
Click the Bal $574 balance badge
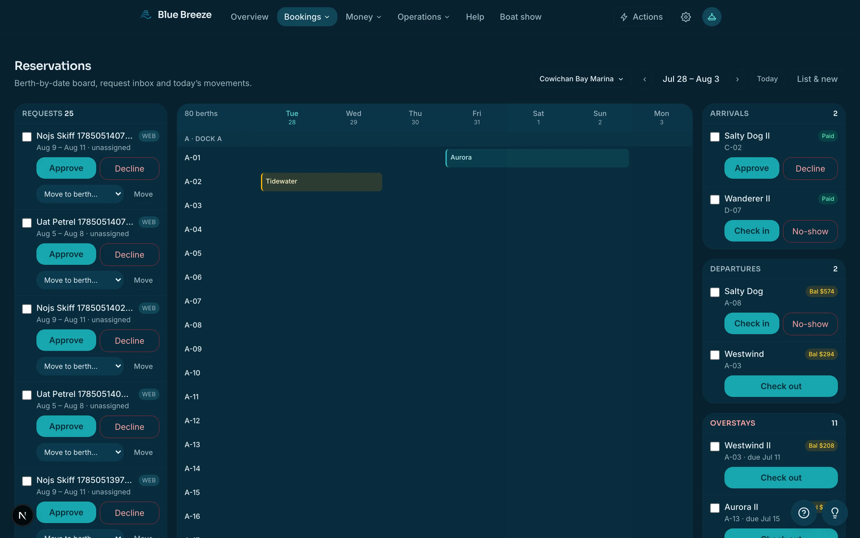(x=821, y=291)
